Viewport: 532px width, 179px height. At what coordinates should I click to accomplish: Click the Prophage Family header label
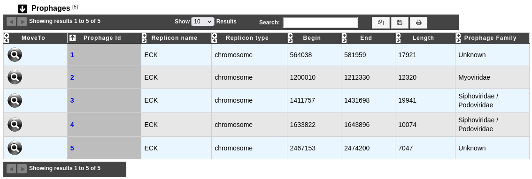[x=490, y=38]
